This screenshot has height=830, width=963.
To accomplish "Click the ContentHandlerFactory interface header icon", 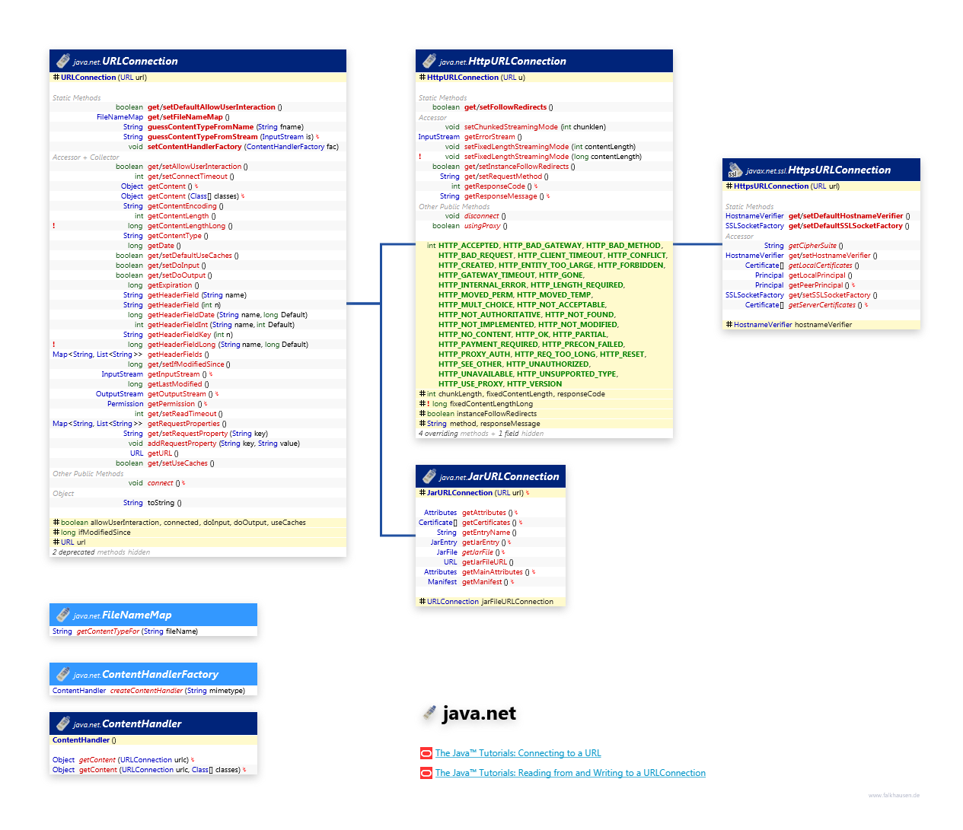I will click(63, 674).
